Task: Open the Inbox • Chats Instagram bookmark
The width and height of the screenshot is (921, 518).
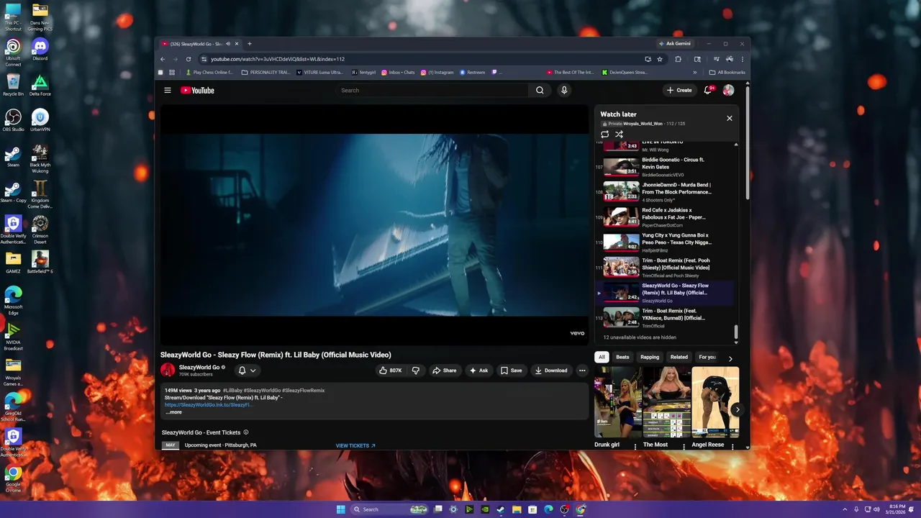Action: point(398,72)
